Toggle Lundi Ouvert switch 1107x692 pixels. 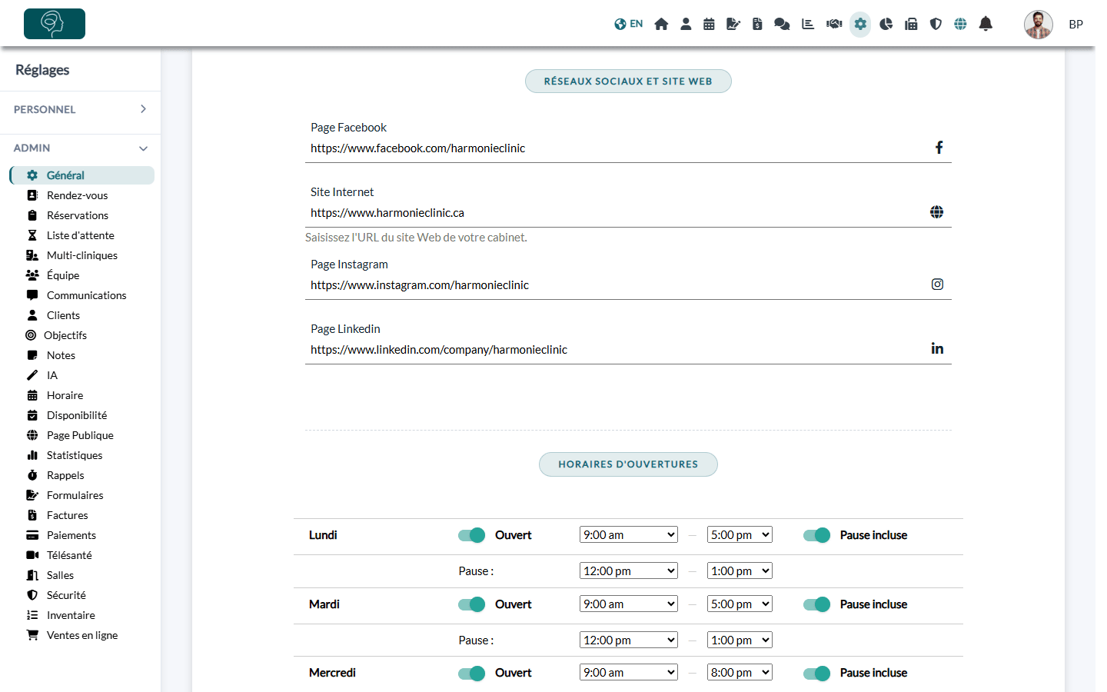click(471, 535)
